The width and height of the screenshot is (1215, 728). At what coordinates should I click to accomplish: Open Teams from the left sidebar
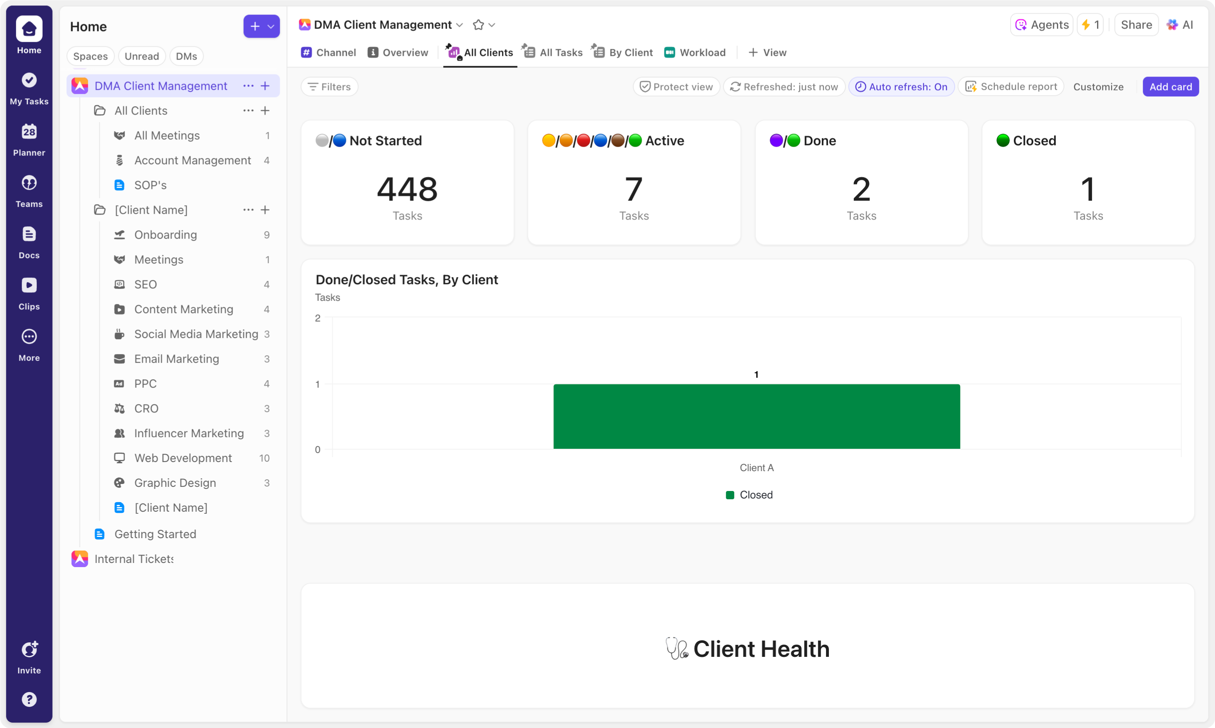tap(29, 190)
